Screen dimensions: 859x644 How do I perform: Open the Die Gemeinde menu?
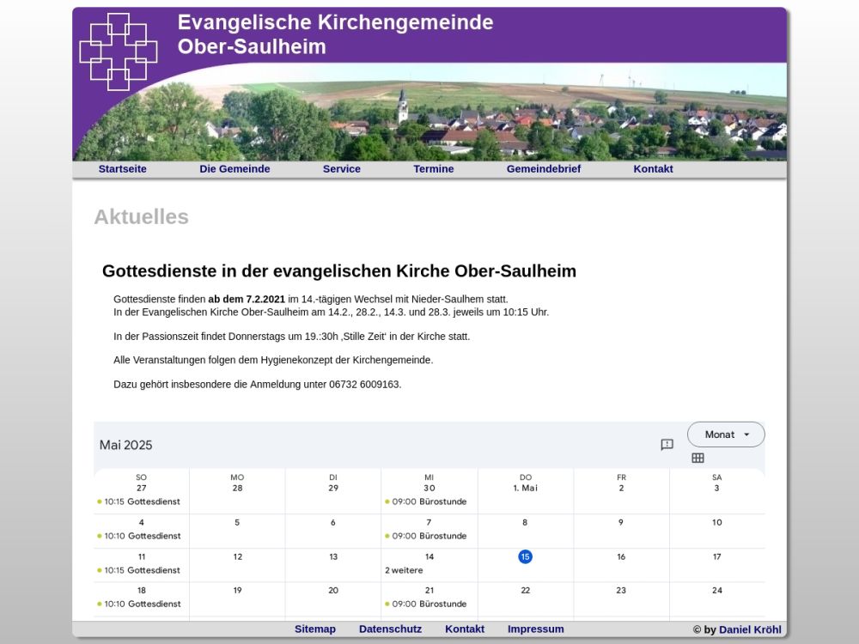[x=235, y=169]
